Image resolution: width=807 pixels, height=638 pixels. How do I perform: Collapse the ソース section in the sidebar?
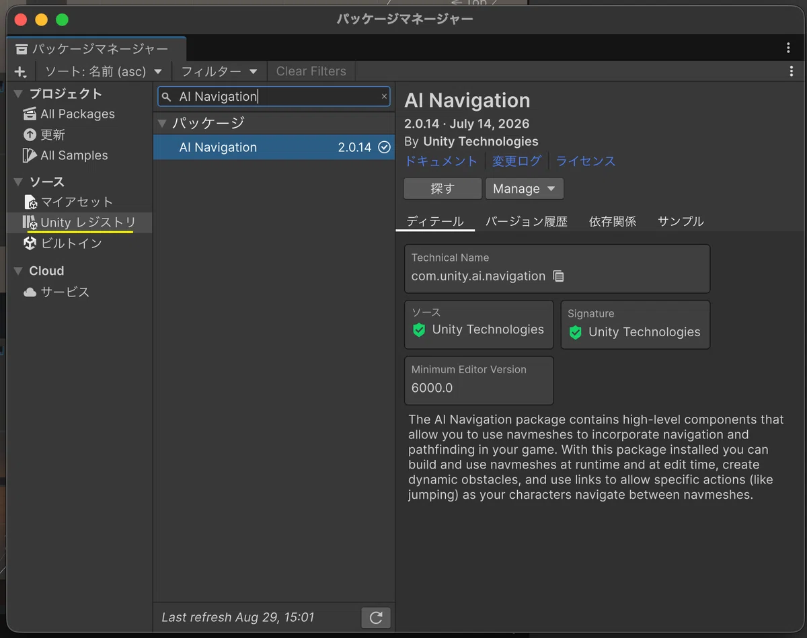[x=18, y=182]
